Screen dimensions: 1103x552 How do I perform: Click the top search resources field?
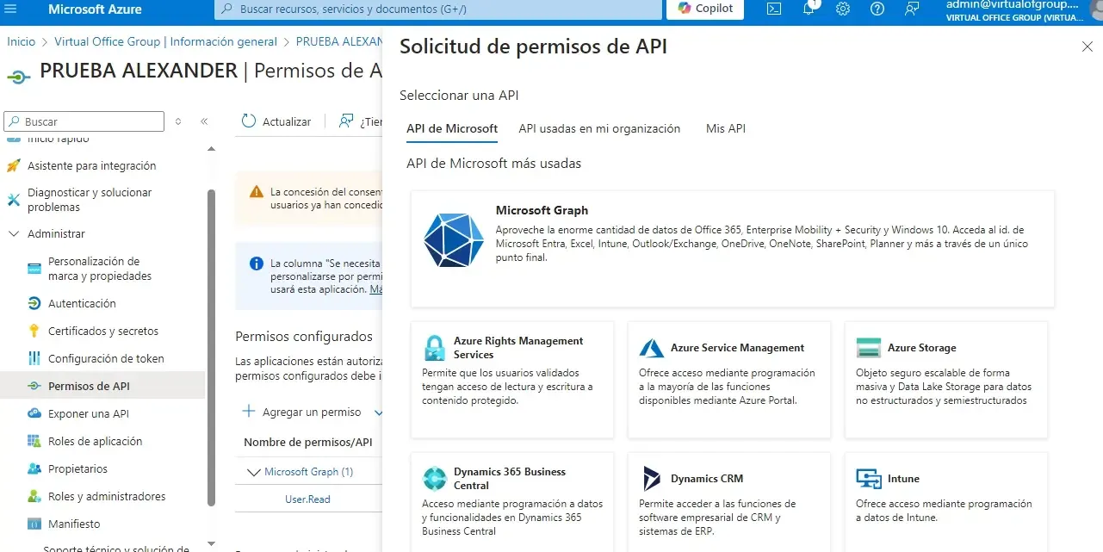[437, 9]
